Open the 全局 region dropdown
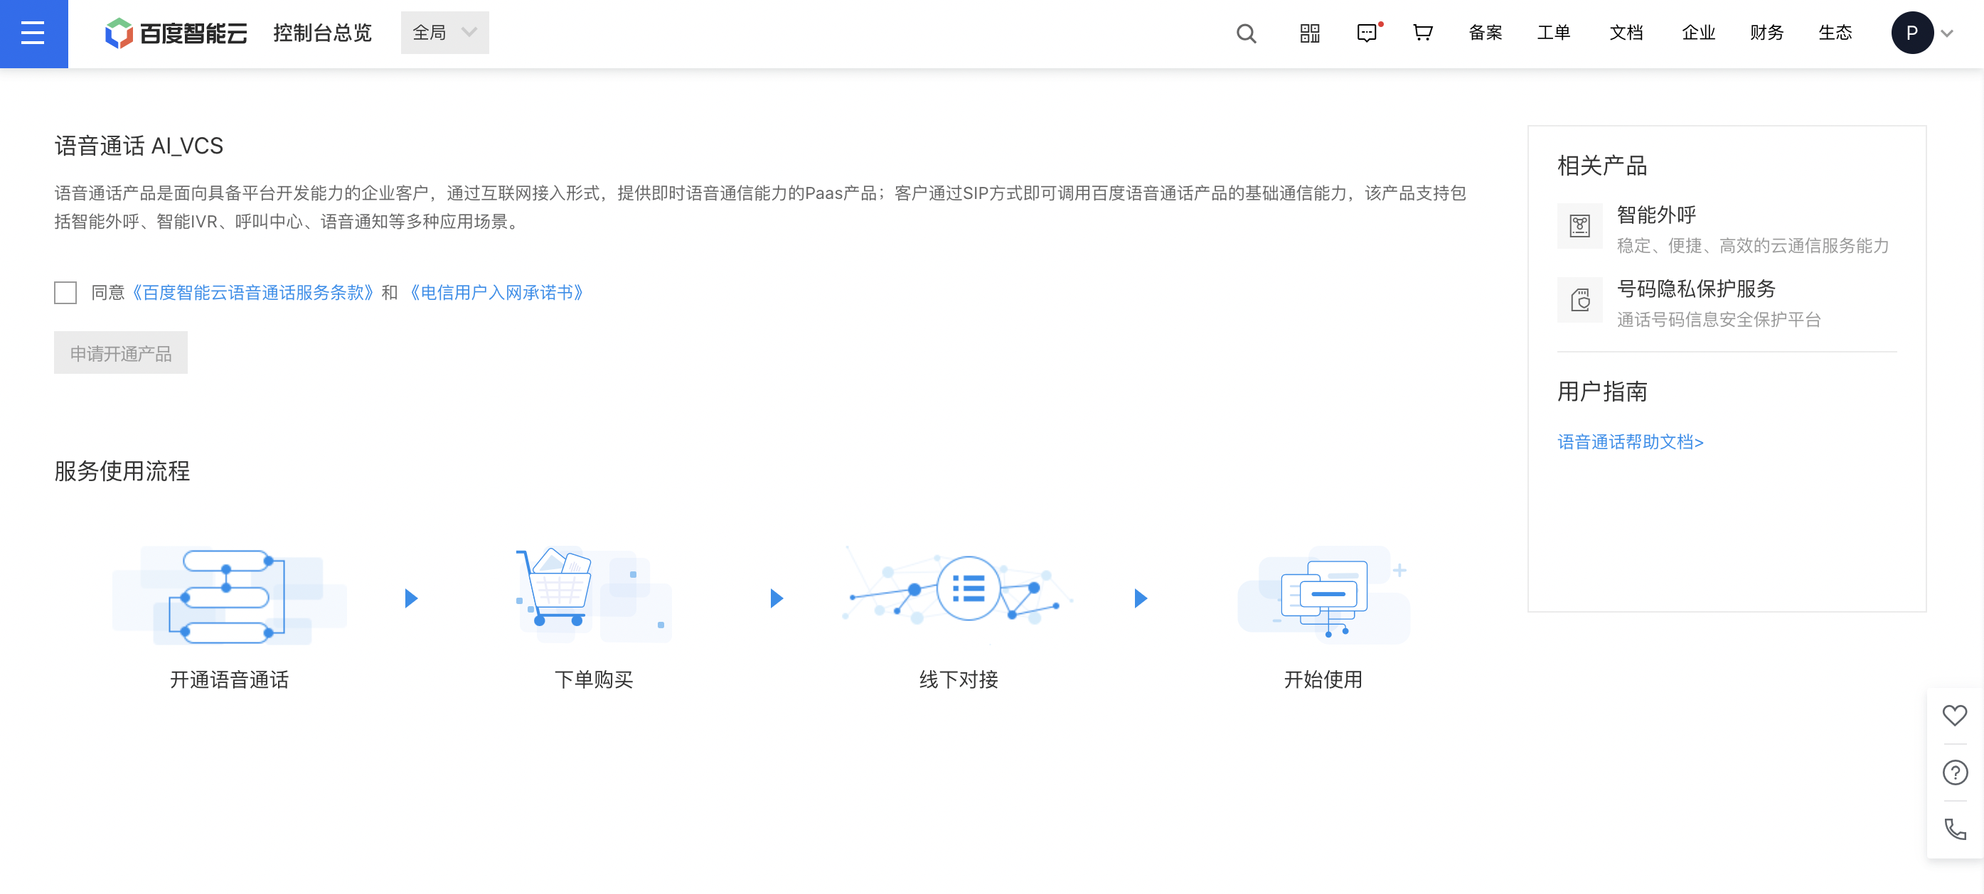This screenshot has width=1984, height=894. pyautogui.click(x=444, y=33)
